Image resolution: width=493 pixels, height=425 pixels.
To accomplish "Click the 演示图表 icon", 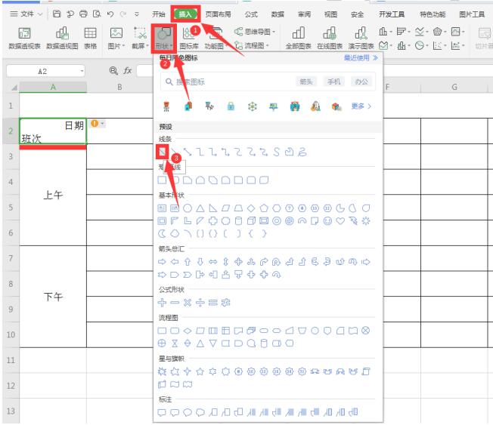I will click(361, 38).
